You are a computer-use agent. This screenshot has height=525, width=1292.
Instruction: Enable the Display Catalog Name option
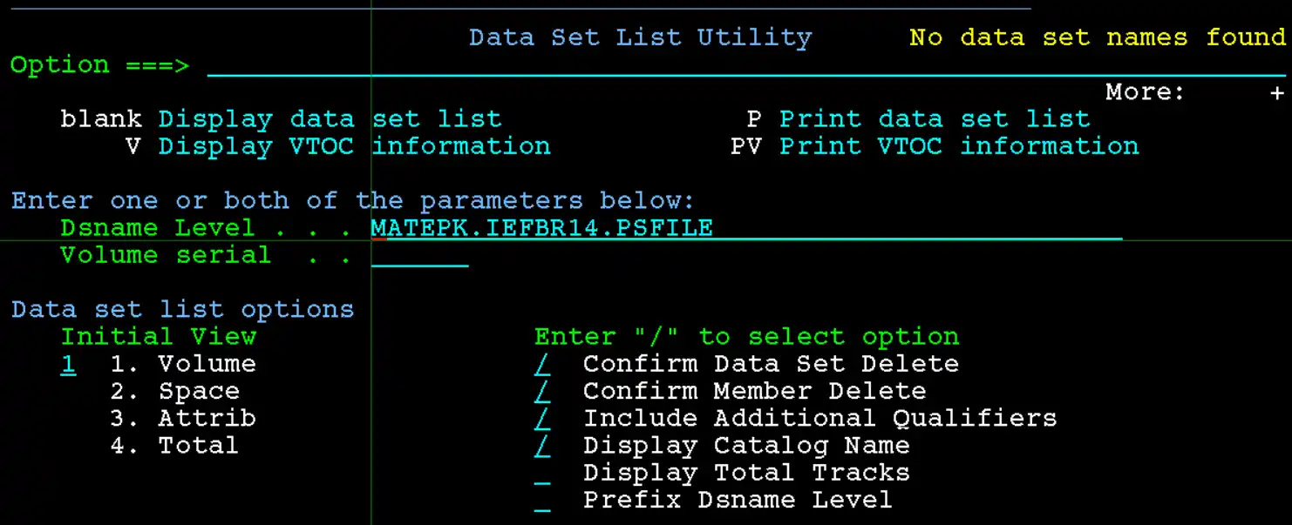pos(542,445)
